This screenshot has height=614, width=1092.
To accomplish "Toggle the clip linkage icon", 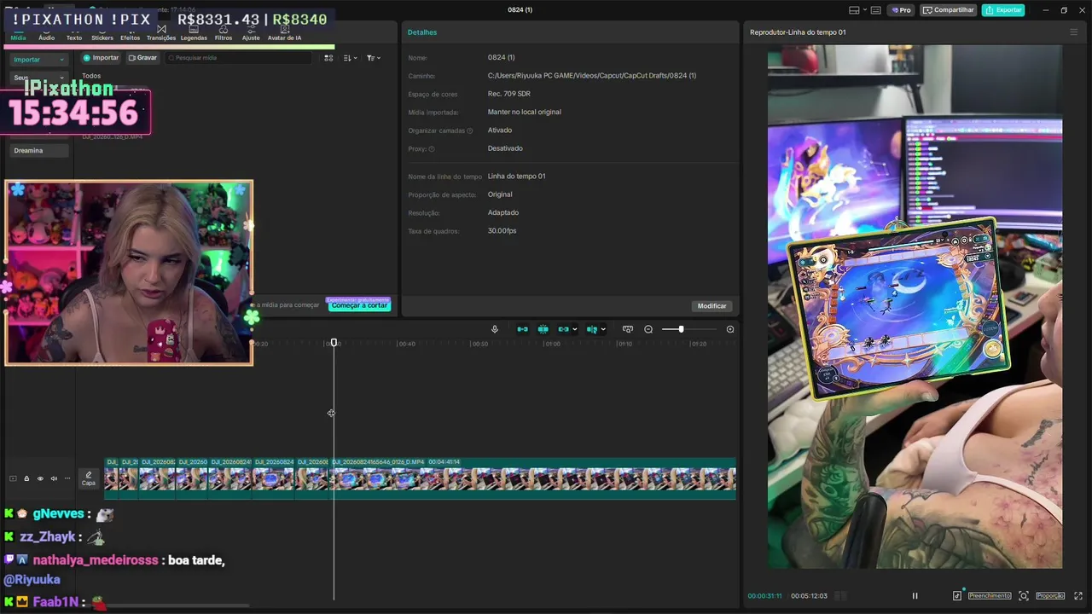I will point(563,329).
